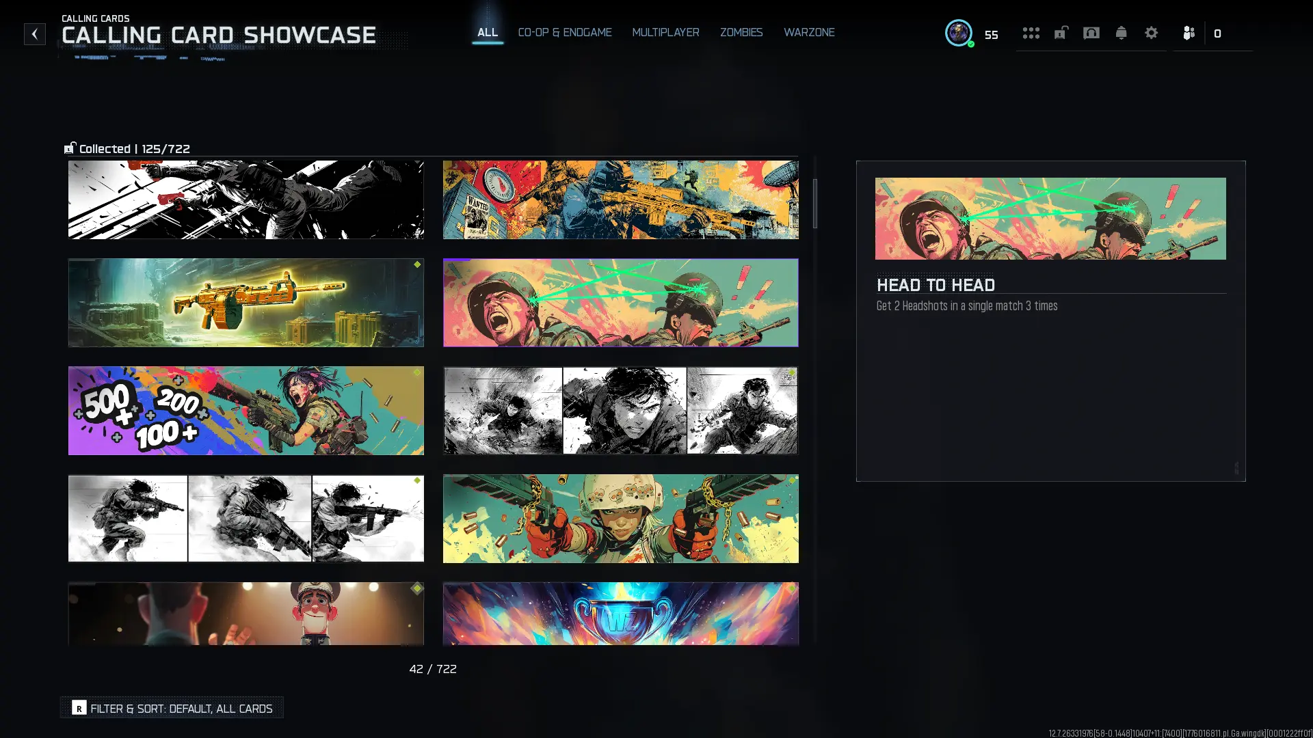This screenshot has height=738, width=1313.
Task: Select the dual pistols skull helmet card
Action: tap(620, 518)
